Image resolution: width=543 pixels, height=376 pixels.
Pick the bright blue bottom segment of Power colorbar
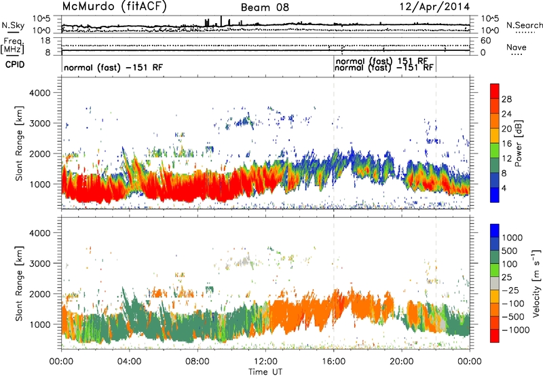[495, 195]
